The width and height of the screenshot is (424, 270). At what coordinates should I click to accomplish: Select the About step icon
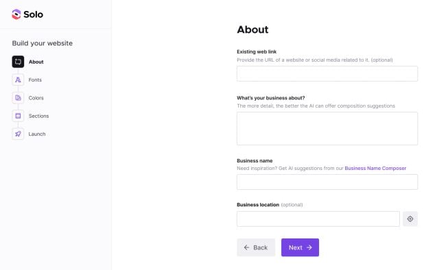pos(18,62)
